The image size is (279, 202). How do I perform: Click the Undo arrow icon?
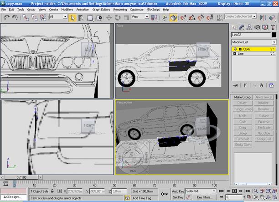[x=6, y=18]
